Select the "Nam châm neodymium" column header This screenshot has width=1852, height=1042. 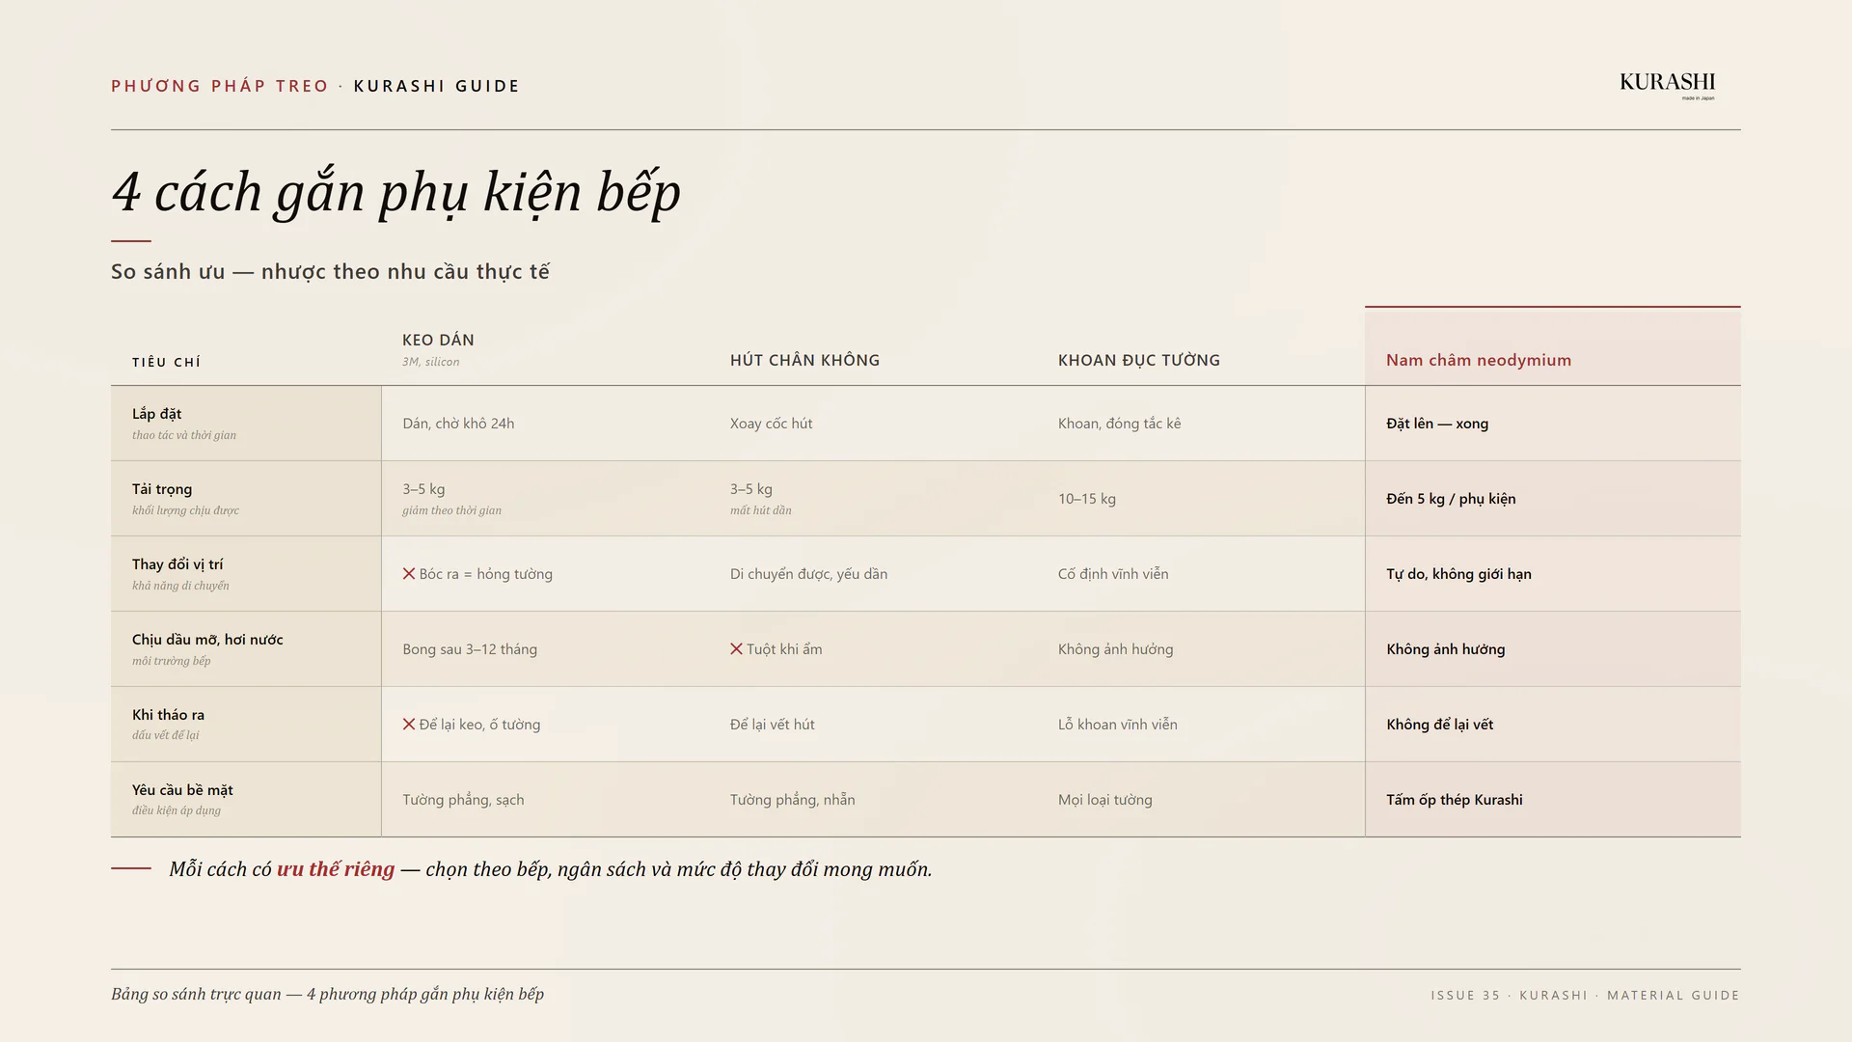point(1479,360)
